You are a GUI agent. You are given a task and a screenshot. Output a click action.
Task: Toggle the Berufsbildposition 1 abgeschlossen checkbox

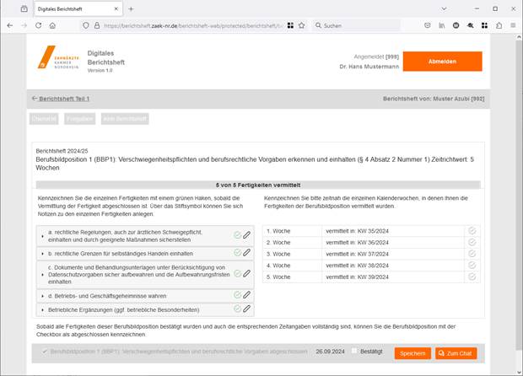coord(45,352)
